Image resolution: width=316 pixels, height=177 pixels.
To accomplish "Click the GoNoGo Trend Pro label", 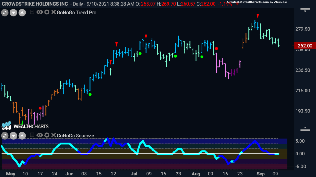I will [77, 13].
